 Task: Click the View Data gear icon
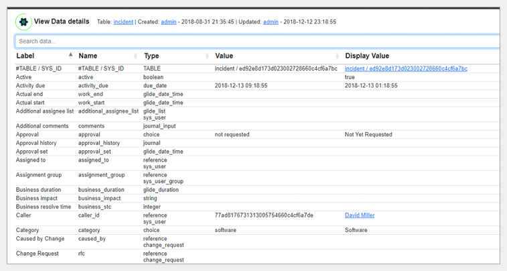coord(23,22)
